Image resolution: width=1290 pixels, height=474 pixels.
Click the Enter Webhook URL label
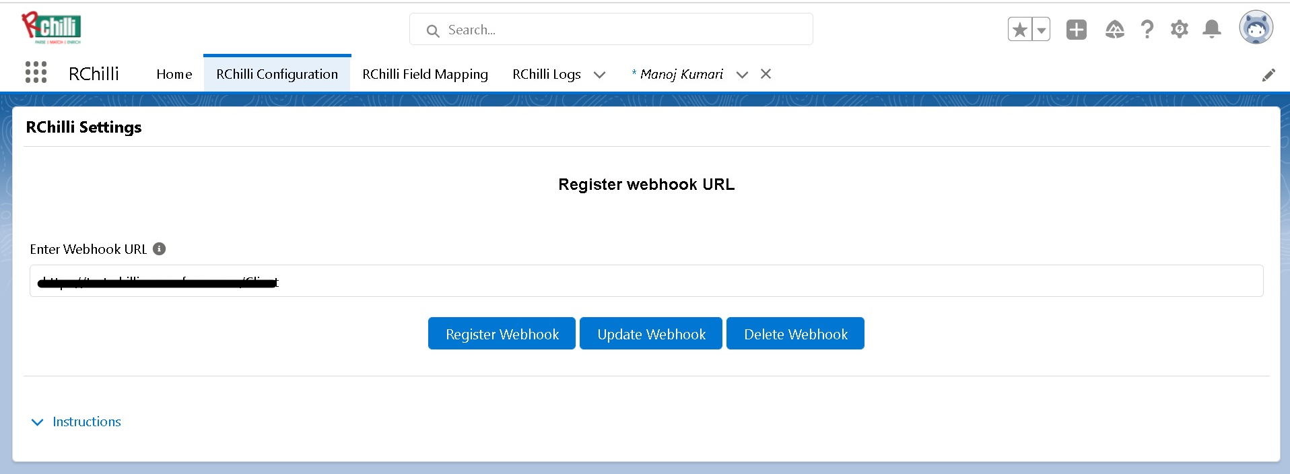(x=88, y=249)
